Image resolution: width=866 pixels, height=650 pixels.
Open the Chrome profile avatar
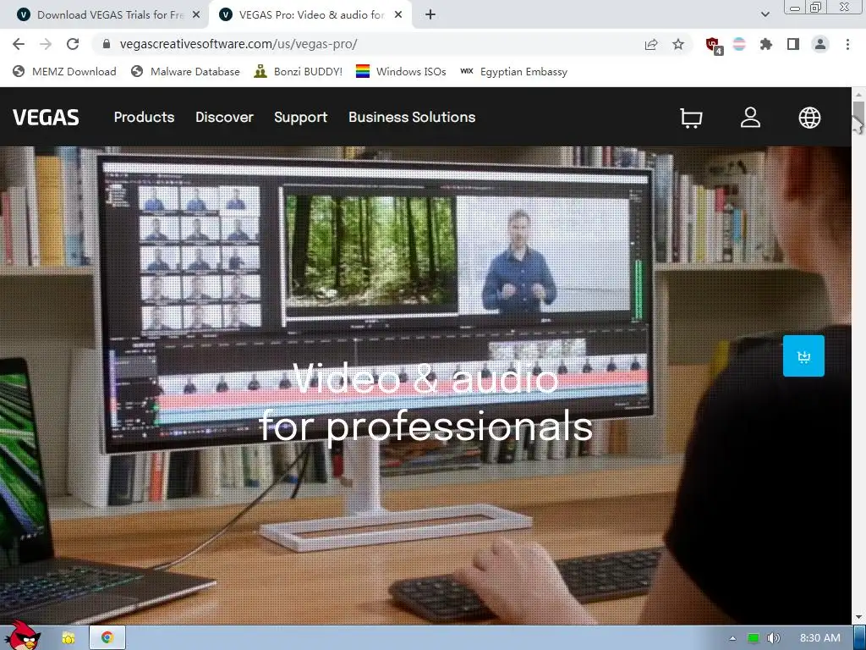pyautogui.click(x=820, y=44)
